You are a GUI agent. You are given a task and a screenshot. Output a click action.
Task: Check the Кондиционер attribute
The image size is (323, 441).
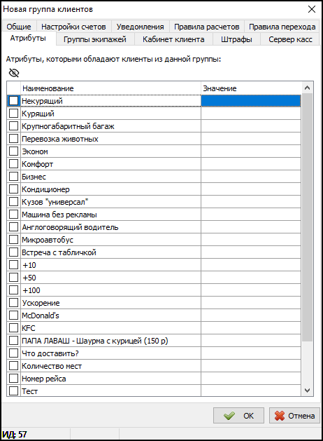pyautogui.click(x=13, y=189)
